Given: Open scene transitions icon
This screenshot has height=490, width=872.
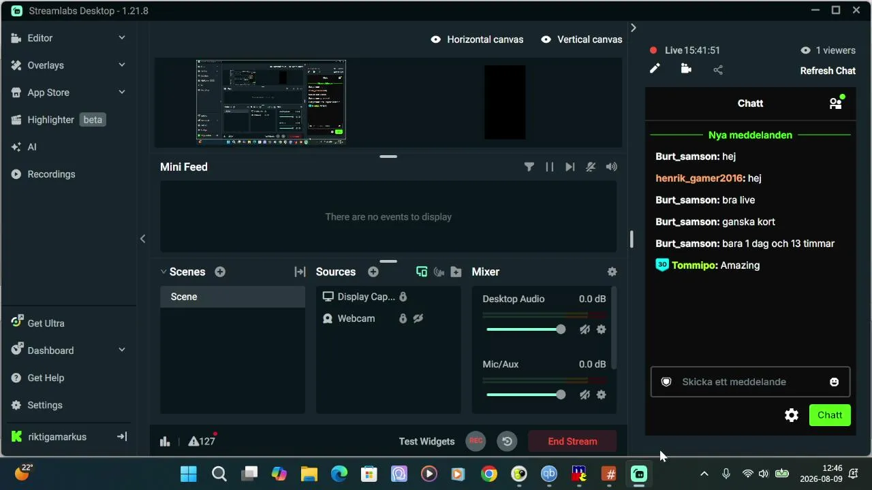Looking at the screenshot, I should (300, 272).
